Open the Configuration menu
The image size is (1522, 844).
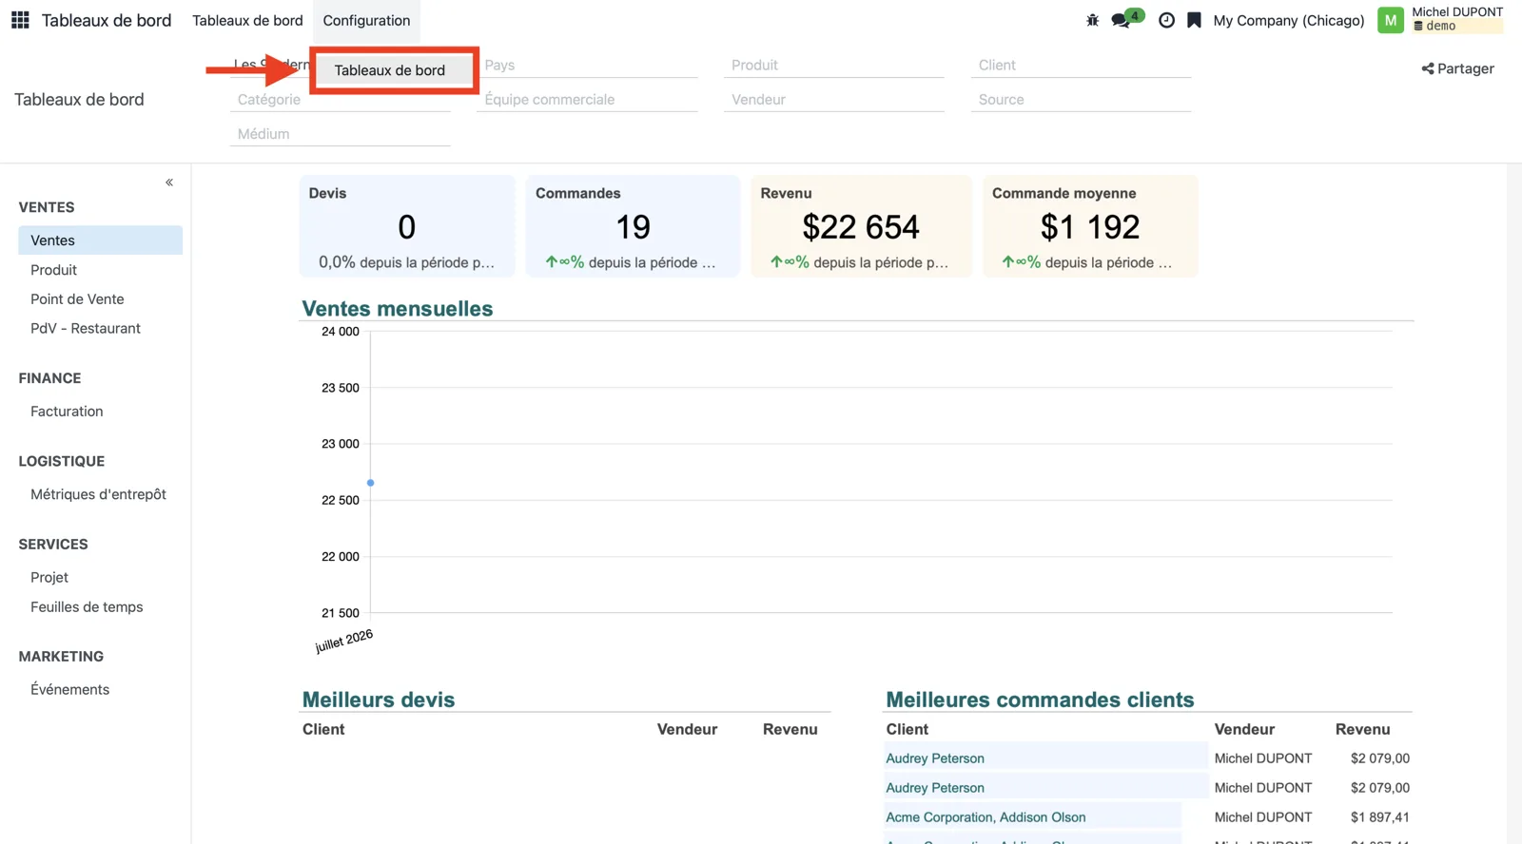click(x=366, y=20)
